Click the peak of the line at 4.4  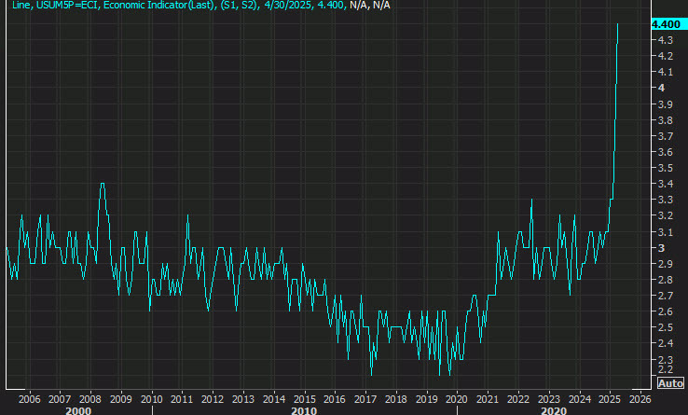618,25
